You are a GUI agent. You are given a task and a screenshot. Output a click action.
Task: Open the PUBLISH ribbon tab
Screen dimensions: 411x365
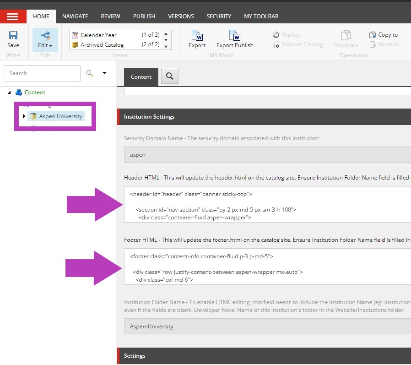click(144, 16)
